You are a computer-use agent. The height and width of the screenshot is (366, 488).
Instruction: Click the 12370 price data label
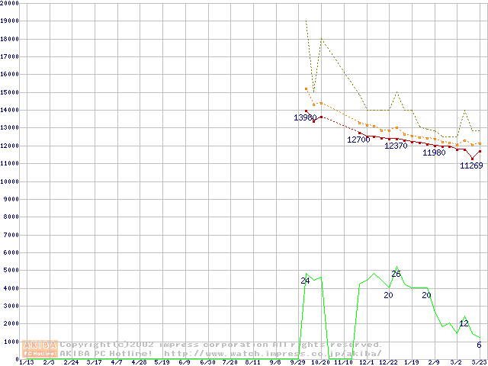pyautogui.click(x=396, y=146)
